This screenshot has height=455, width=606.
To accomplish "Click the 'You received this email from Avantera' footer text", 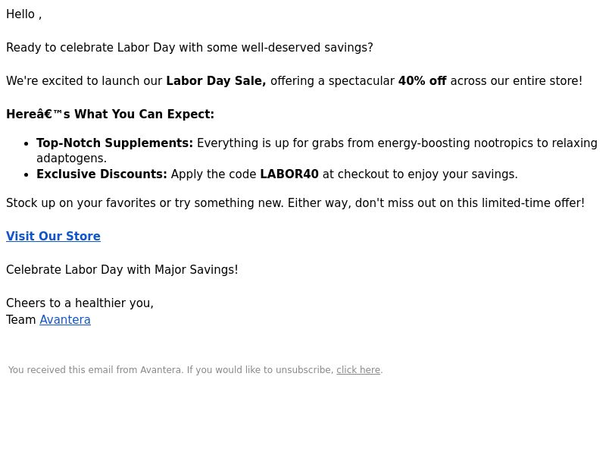I will pyautogui.click(x=95, y=370).
